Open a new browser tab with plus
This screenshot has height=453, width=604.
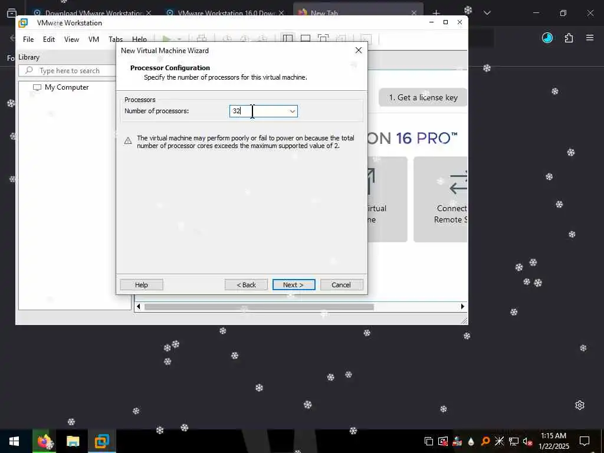pos(436,13)
